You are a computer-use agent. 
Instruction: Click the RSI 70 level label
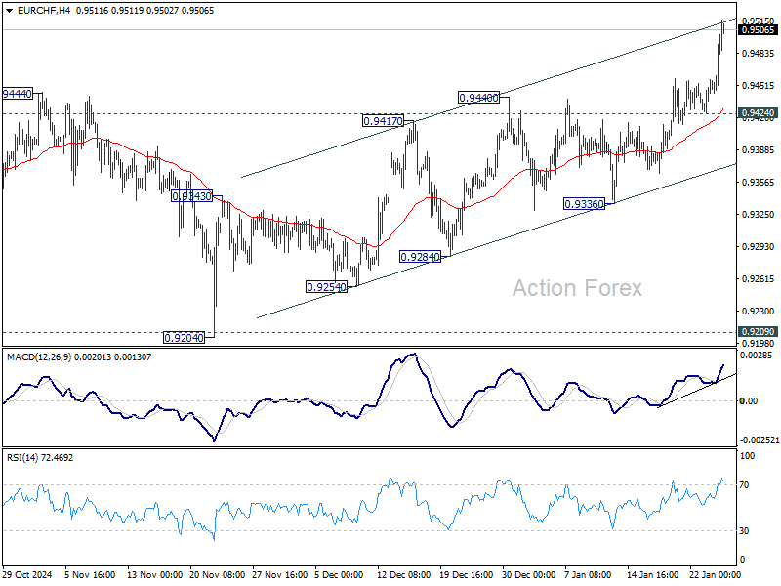coord(744,484)
